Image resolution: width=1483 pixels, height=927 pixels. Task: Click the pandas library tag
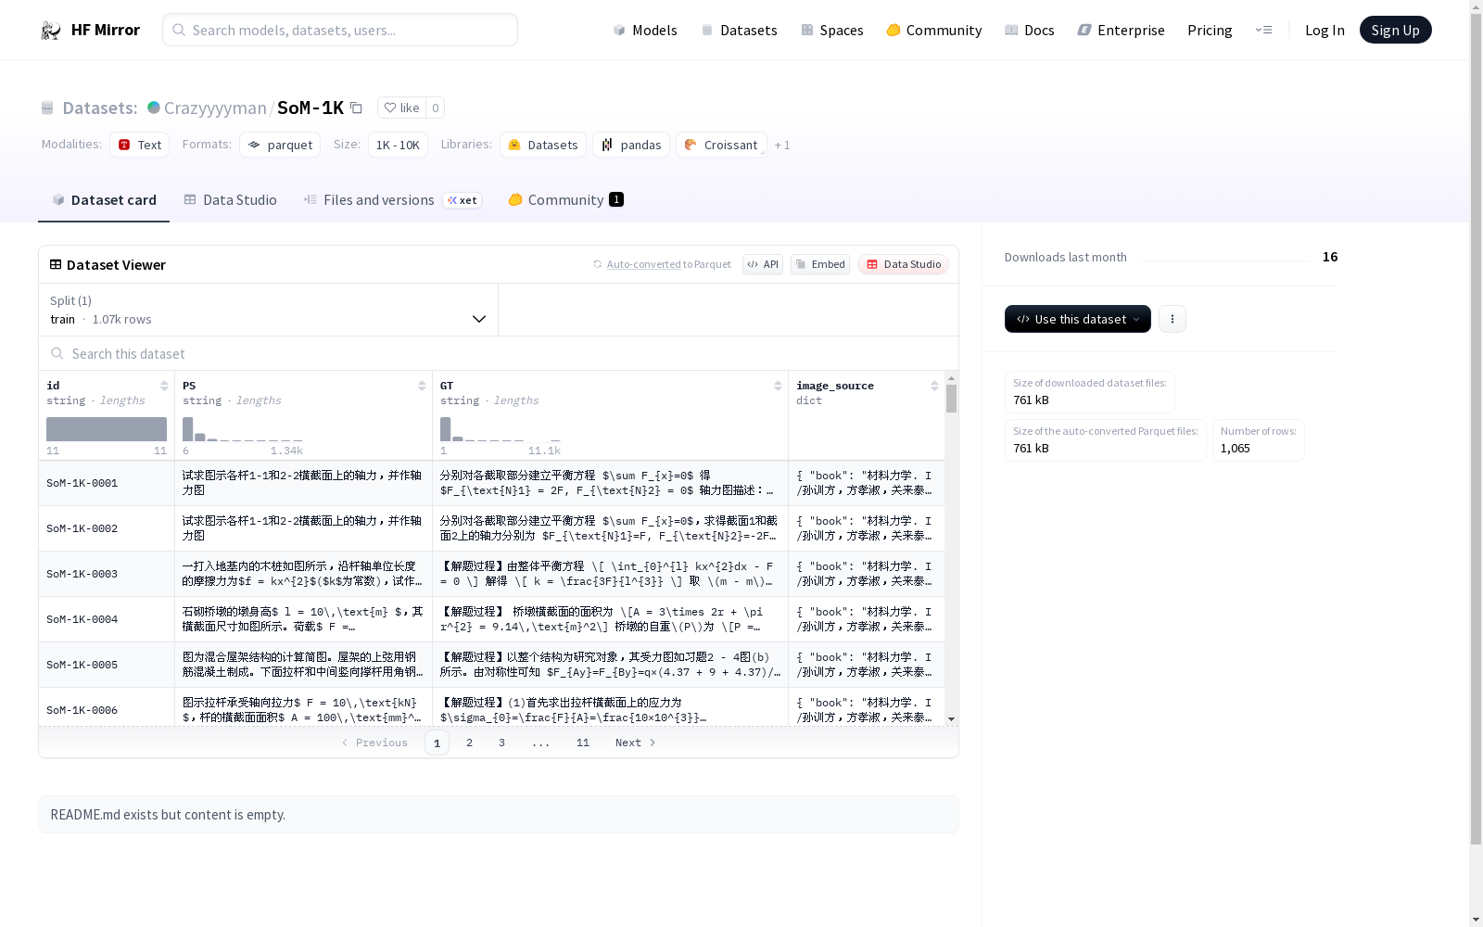pyautogui.click(x=631, y=145)
